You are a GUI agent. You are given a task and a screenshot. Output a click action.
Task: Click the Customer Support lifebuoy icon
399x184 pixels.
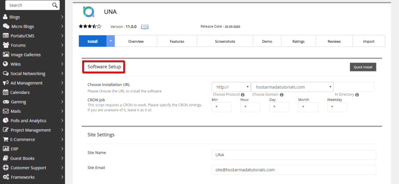(5, 168)
